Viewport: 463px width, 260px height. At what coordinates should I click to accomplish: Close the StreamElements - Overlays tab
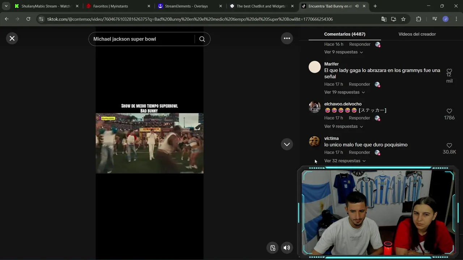point(221,6)
